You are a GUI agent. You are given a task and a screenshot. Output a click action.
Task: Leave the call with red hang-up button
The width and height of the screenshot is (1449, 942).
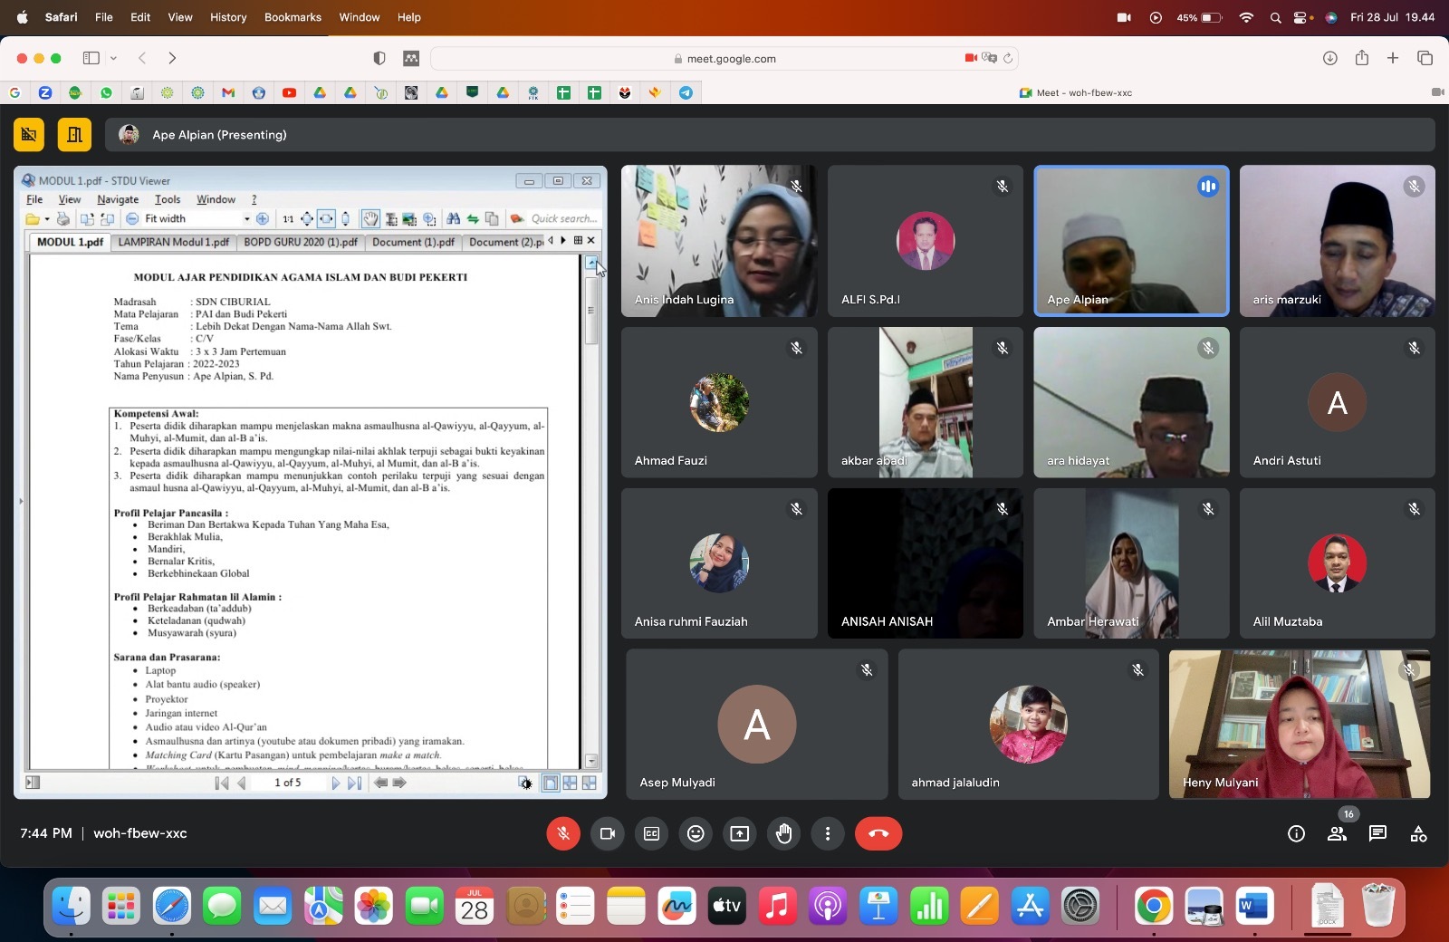tap(878, 833)
